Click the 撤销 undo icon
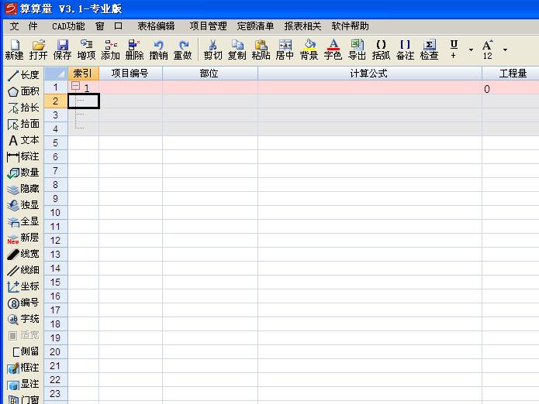 coord(158,50)
